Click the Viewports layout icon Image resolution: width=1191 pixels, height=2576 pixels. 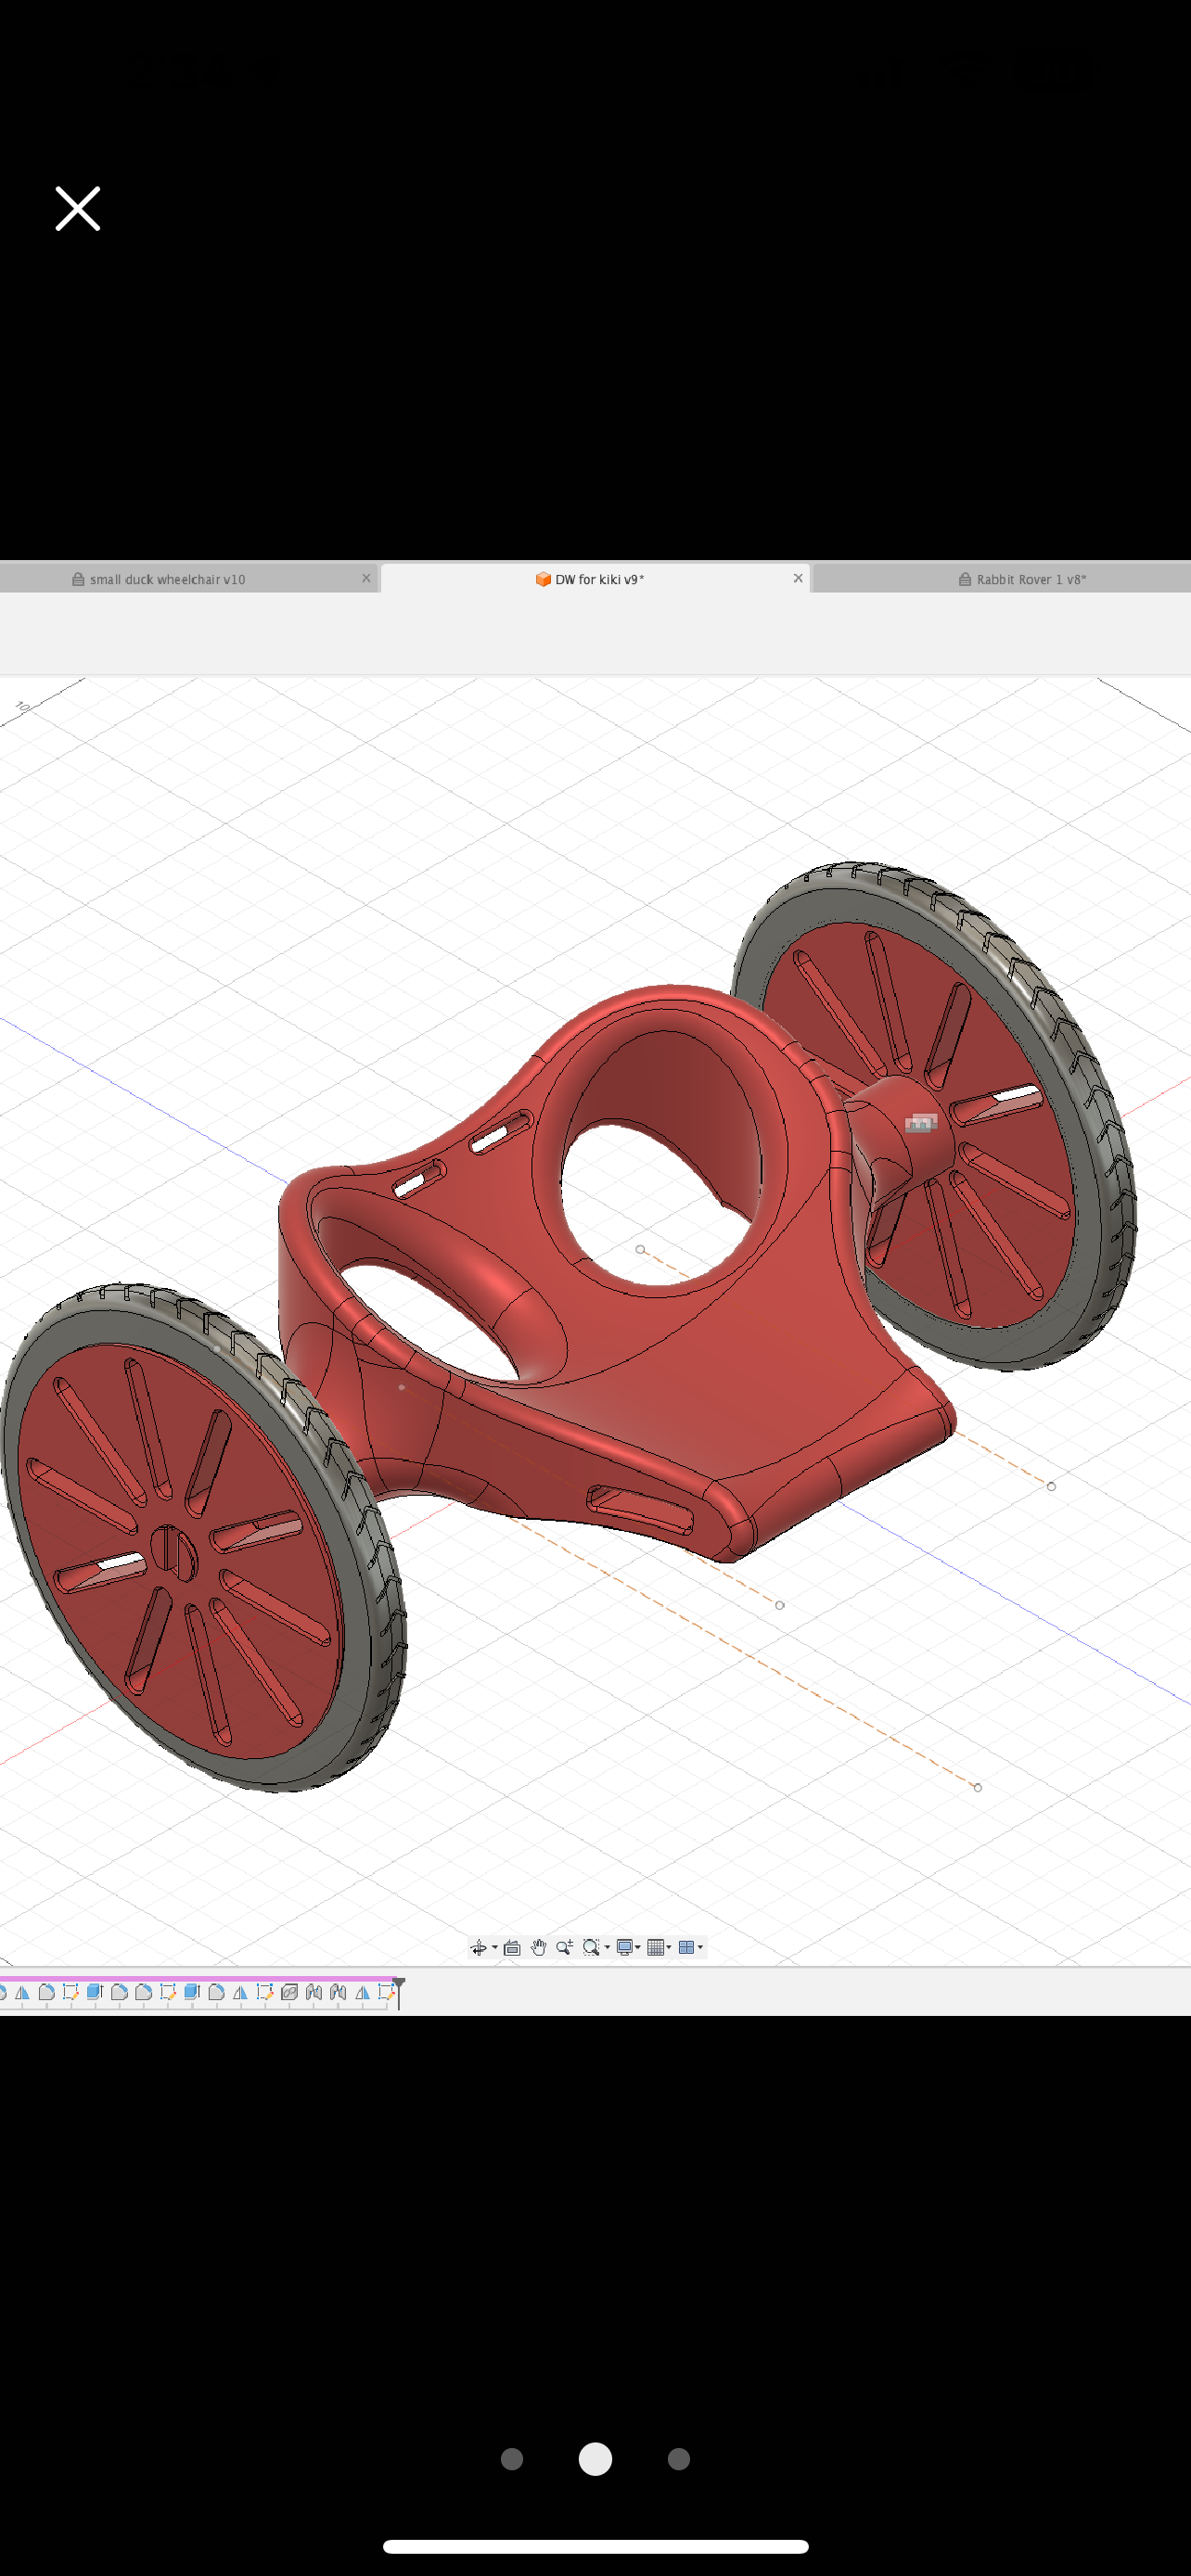pyautogui.click(x=686, y=1947)
